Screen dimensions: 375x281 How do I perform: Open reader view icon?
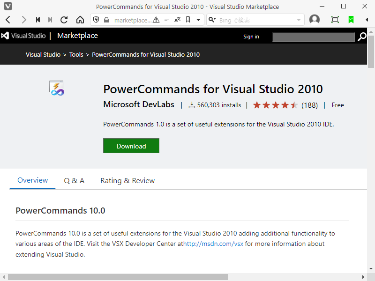point(167,20)
